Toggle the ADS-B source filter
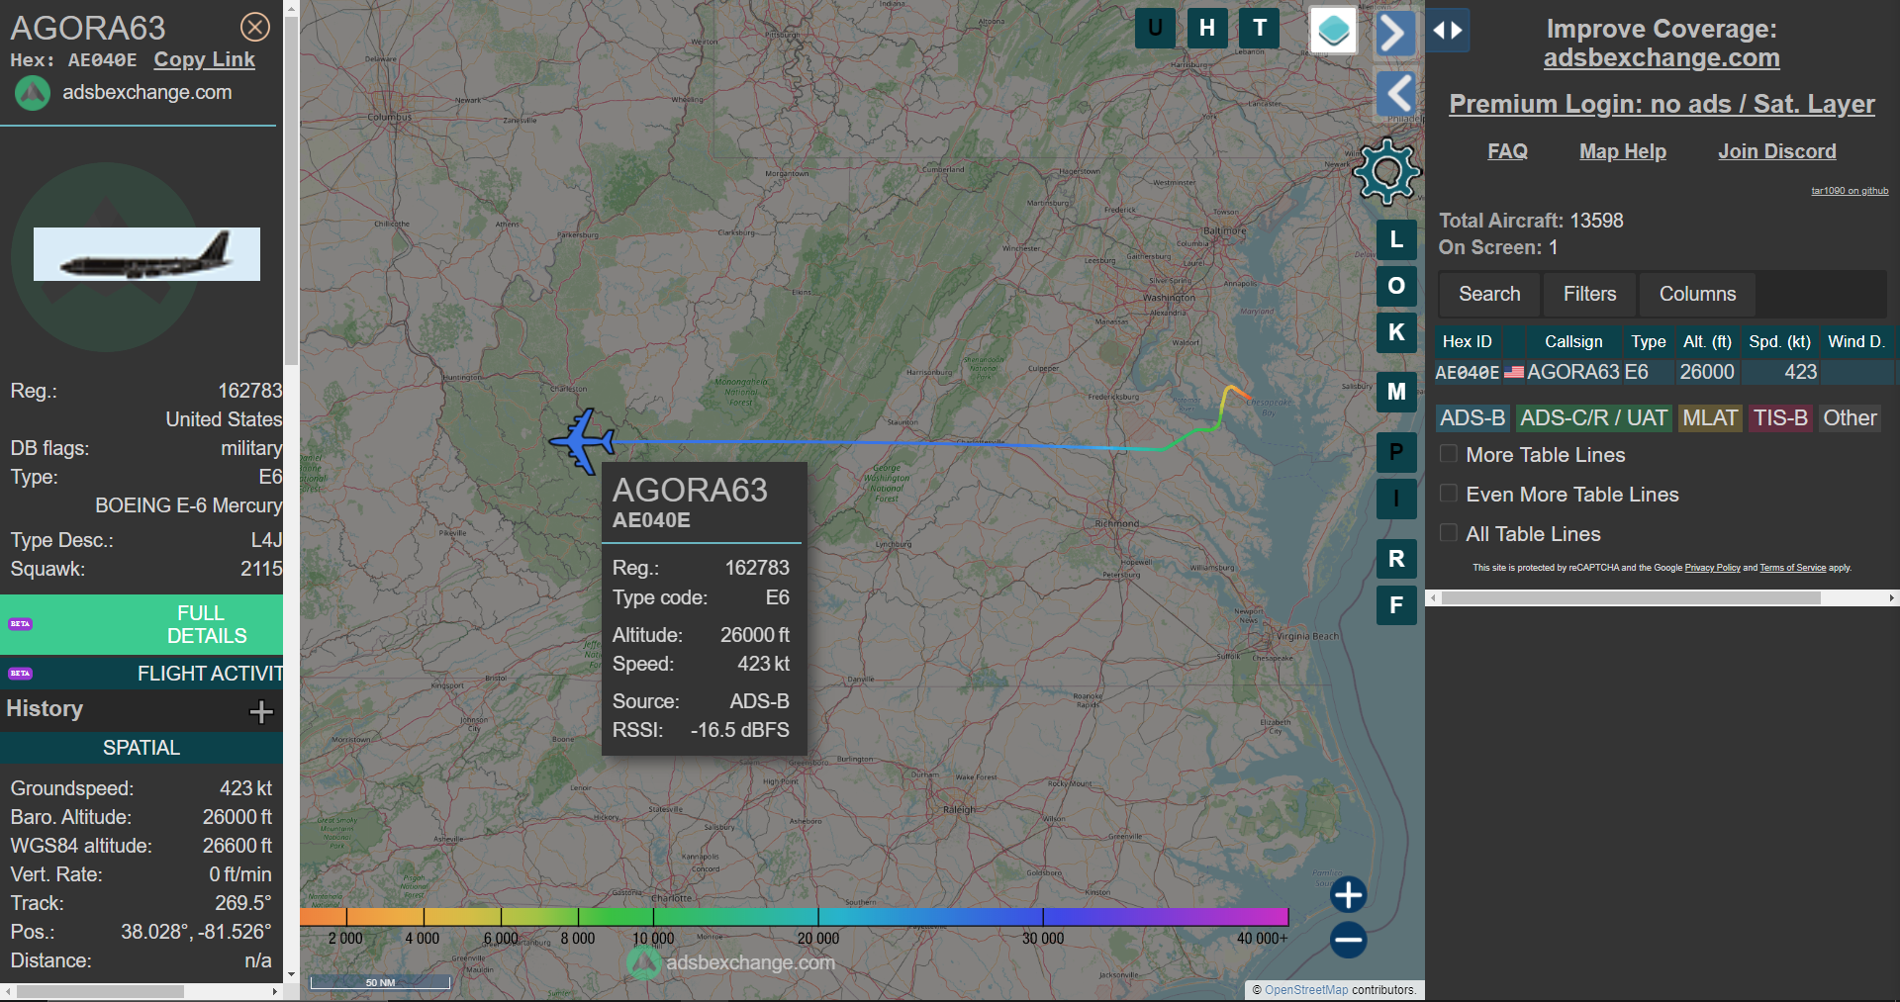The width and height of the screenshot is (1900, 1002). [1472, 418]
